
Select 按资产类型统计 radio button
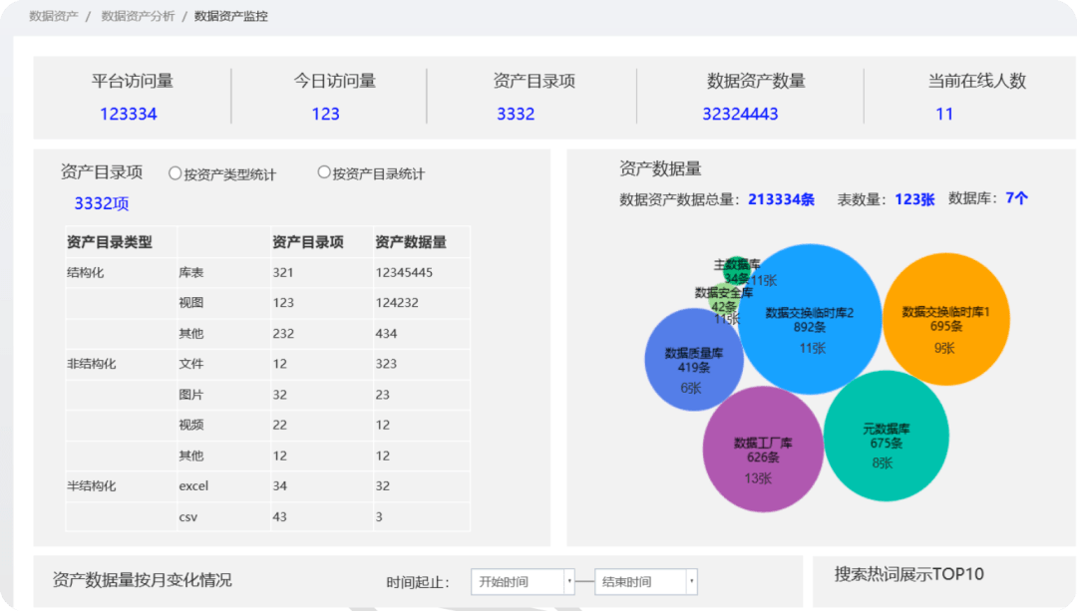tap(176, 173)
